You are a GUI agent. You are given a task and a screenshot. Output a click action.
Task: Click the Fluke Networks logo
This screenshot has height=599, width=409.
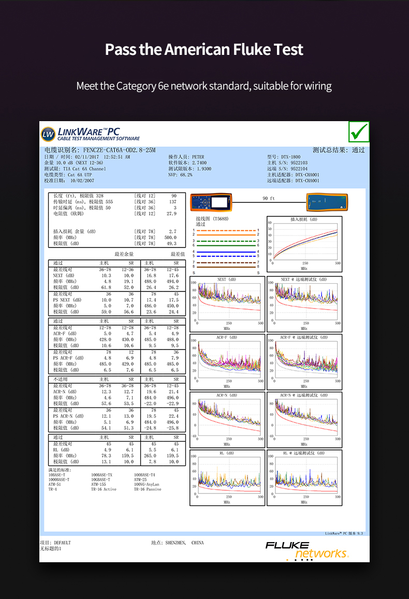(306, 550)
